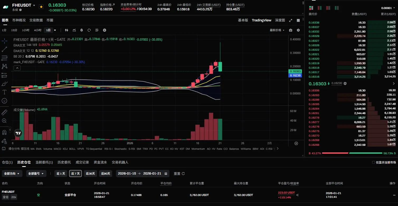Toggle the magnet snap mode
398x206 pixels.
(4, 132)
